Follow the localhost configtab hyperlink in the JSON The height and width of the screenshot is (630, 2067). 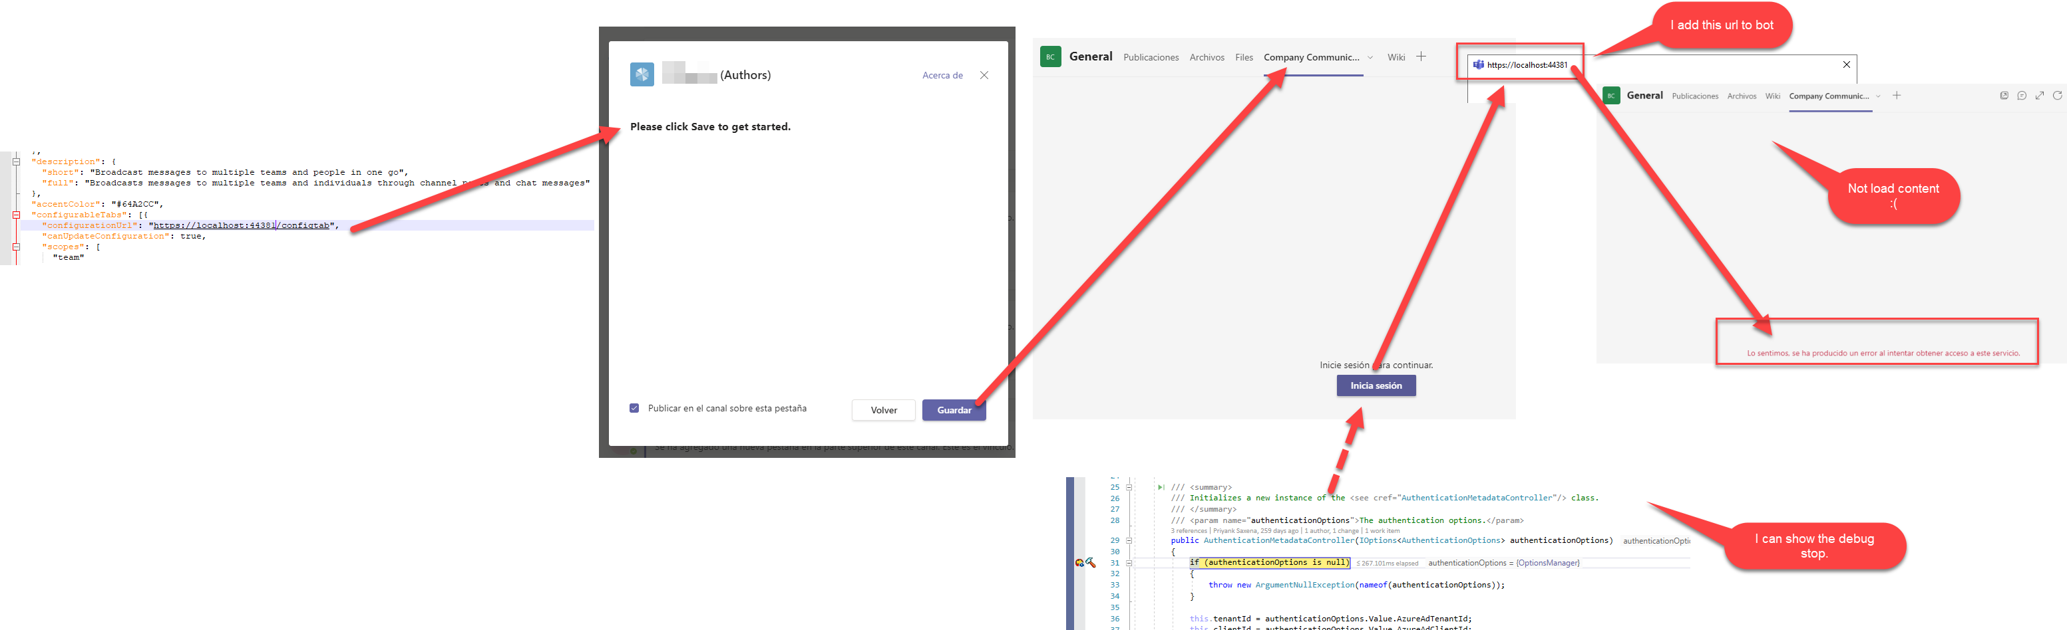241,225
